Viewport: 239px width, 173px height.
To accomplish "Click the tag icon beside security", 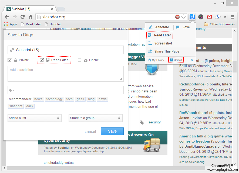I will coord(142,122).
